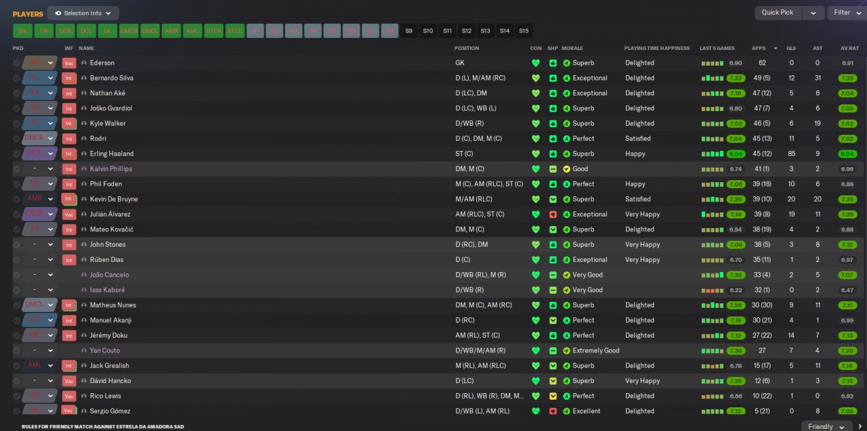Click the Quick Pick button
The image size is (867, 431).
click(x=778, y=13)
